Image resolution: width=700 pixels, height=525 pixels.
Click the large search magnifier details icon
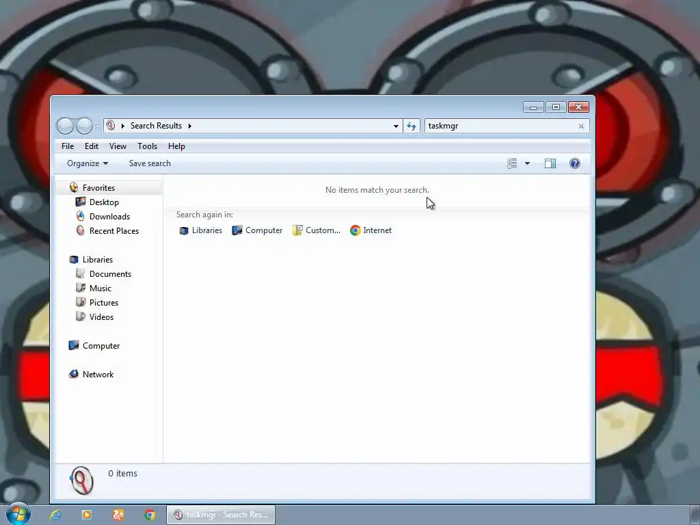pyautogui.click(x=82, y=481)
